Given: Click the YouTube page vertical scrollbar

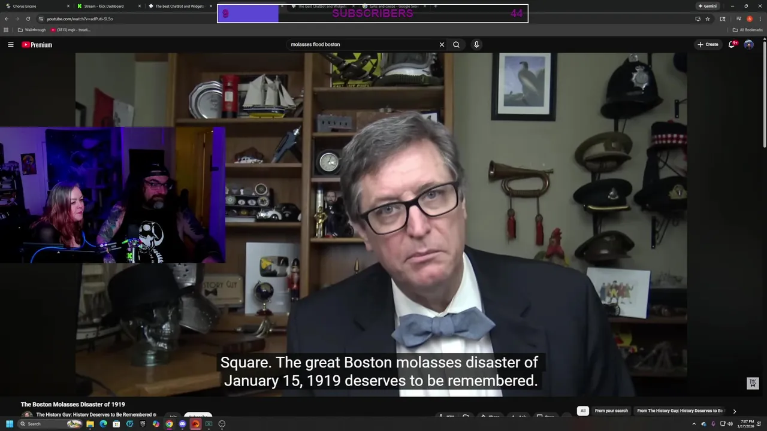Looking at the screenshot, I should (x=765, y=96).
